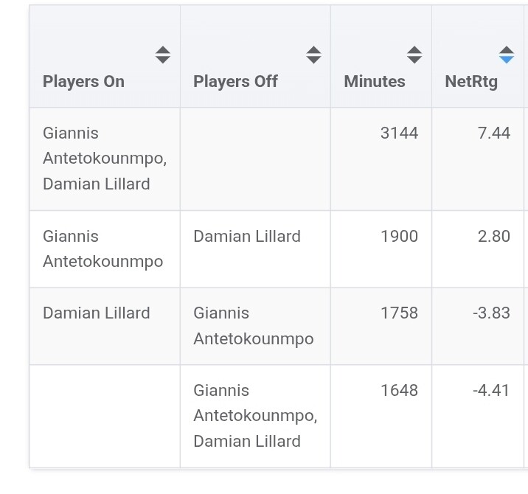Viewport: 528px width, 494px height.
Task: Select Giannis and Lillard both-on cell
Action: click(x=105, y=159)
